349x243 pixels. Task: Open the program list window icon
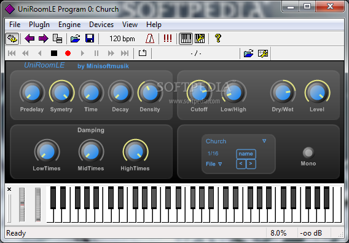point(57,39)
